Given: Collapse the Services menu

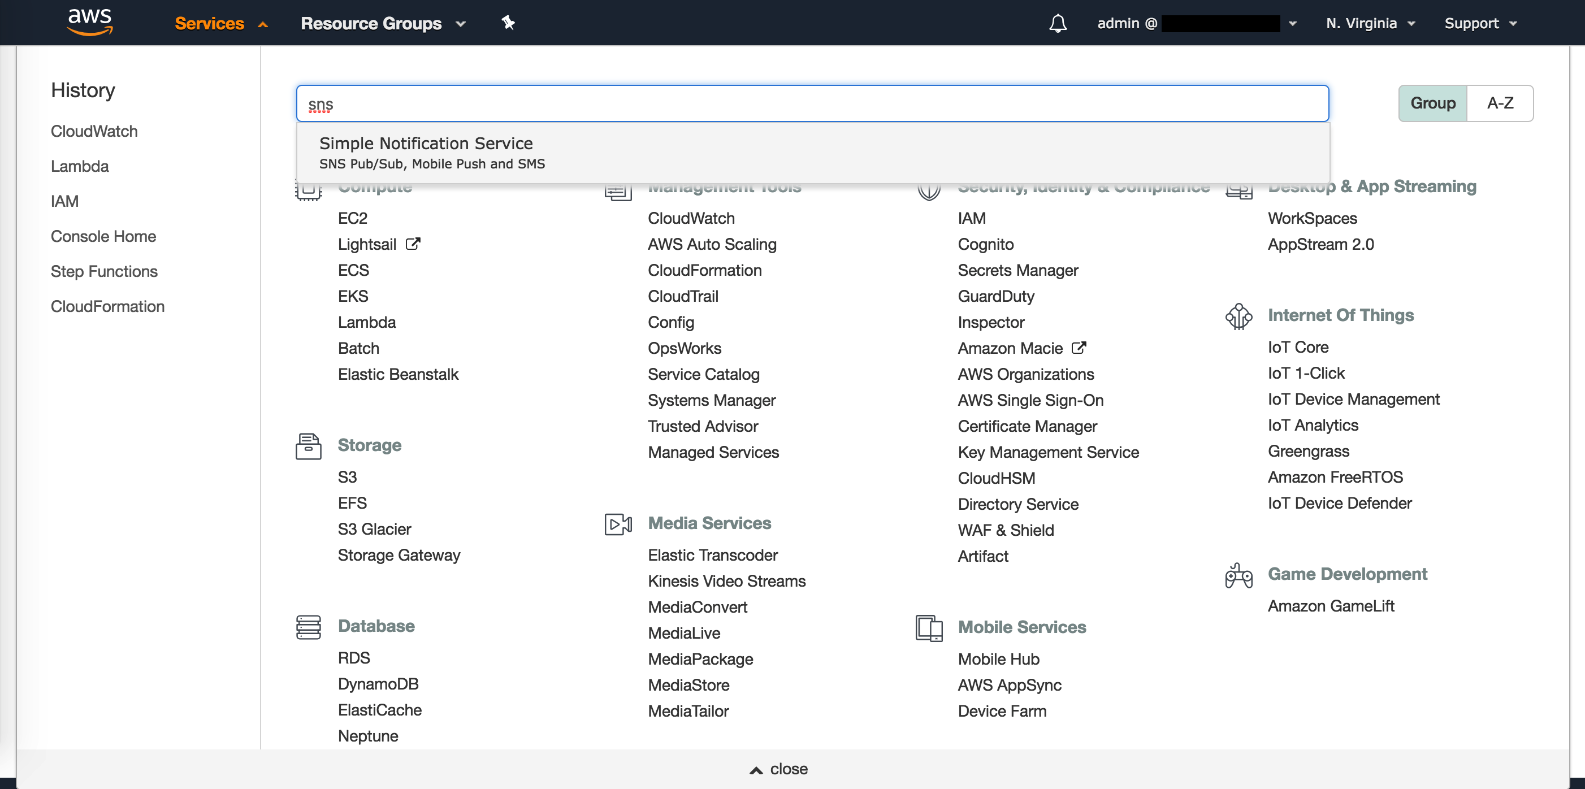Looking at the screenshot, I should click(x=221, y=23).
